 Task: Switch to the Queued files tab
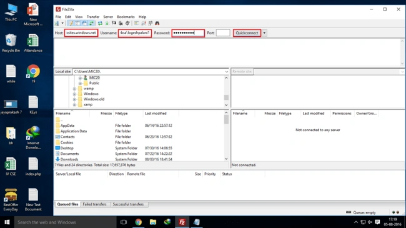click(x=67, y=204)
